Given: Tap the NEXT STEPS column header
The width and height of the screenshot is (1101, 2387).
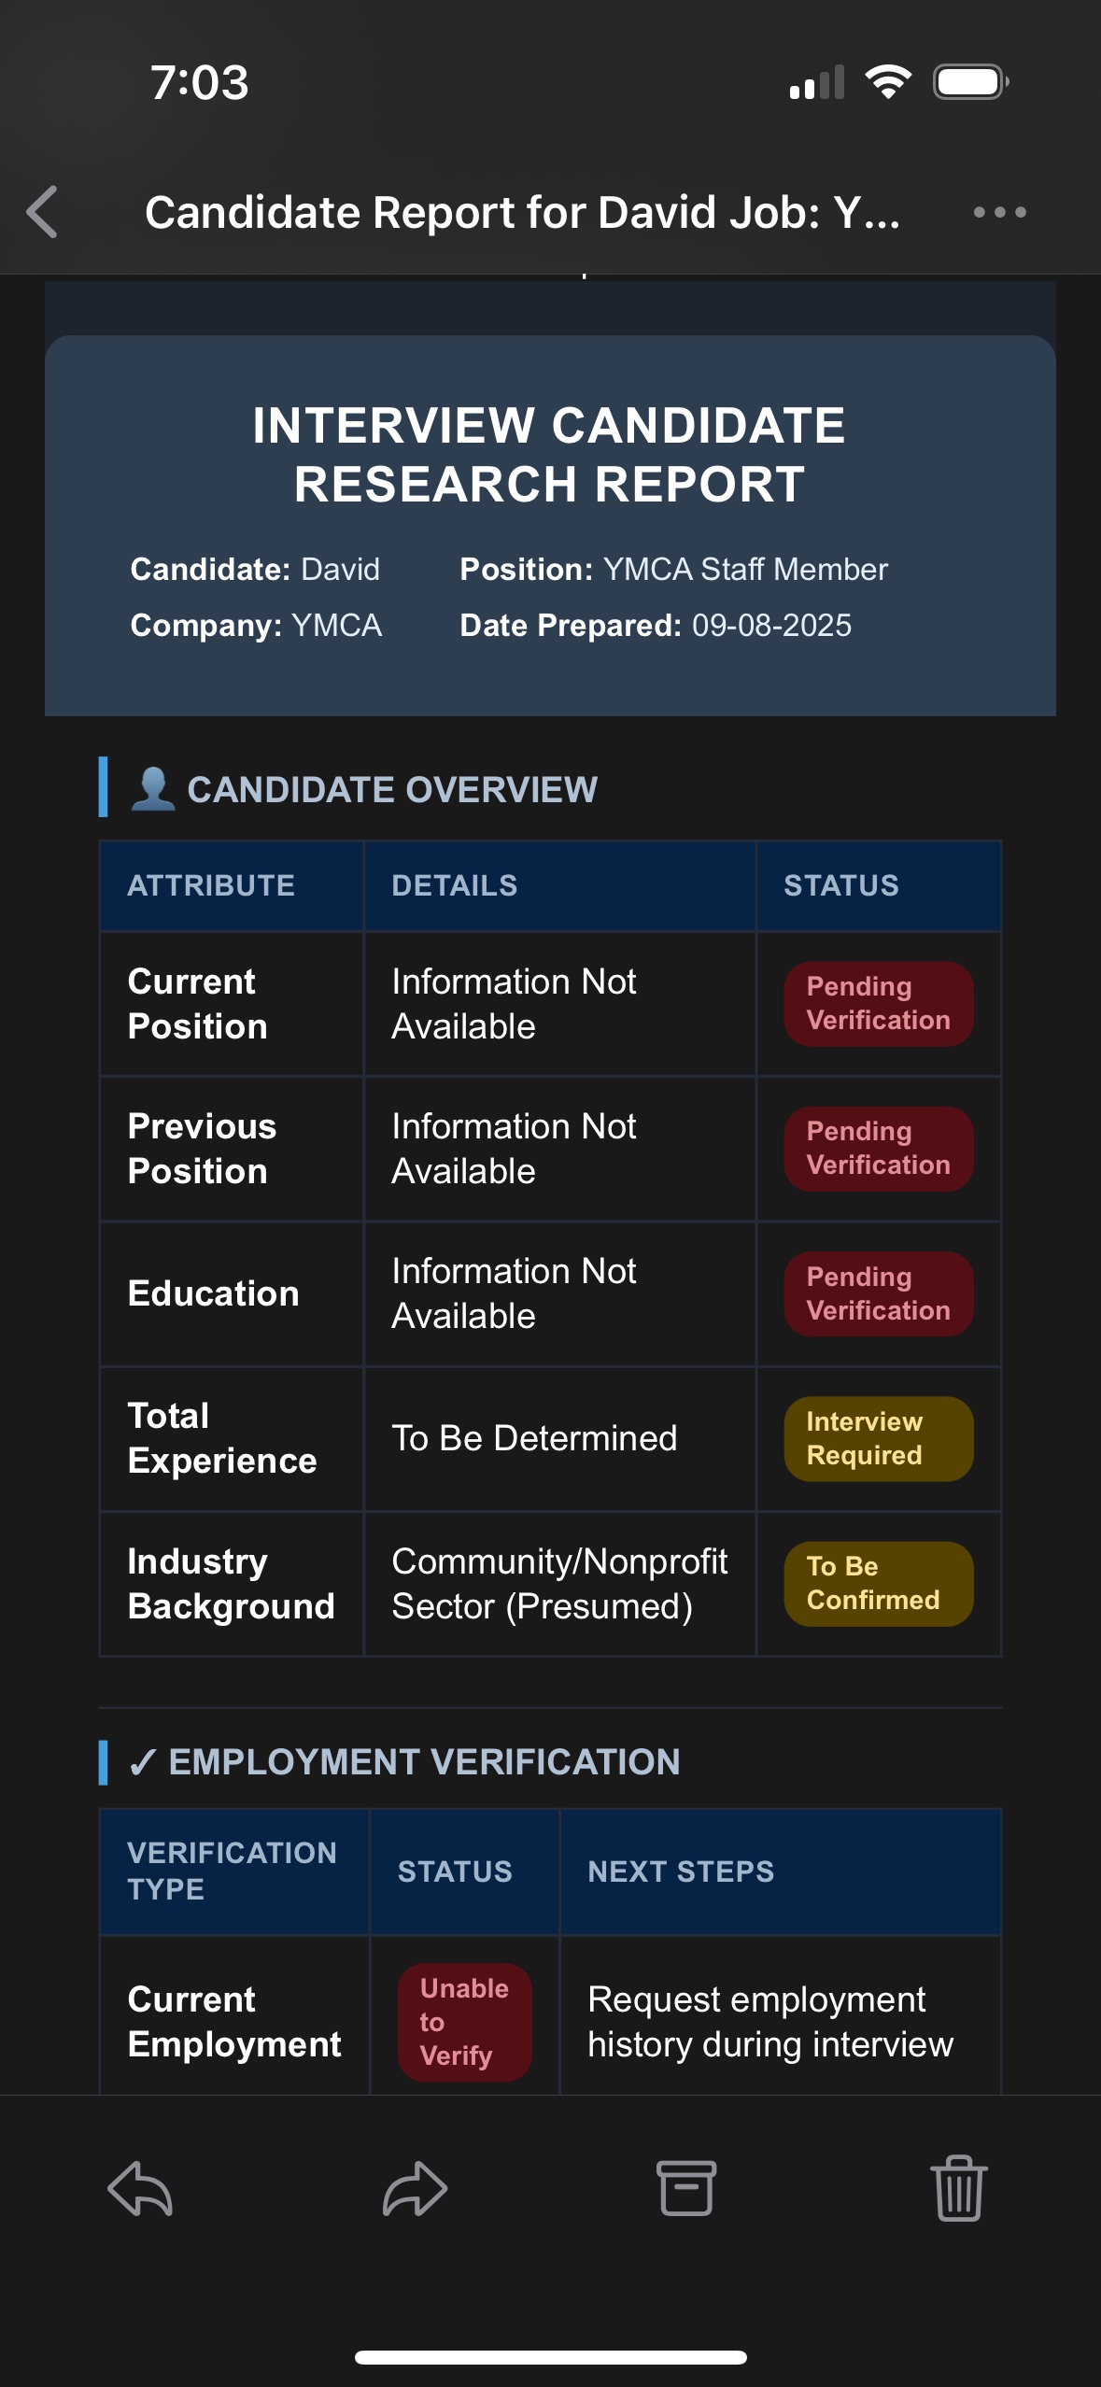Looking at the screenshot, I should click(681, 1871).
